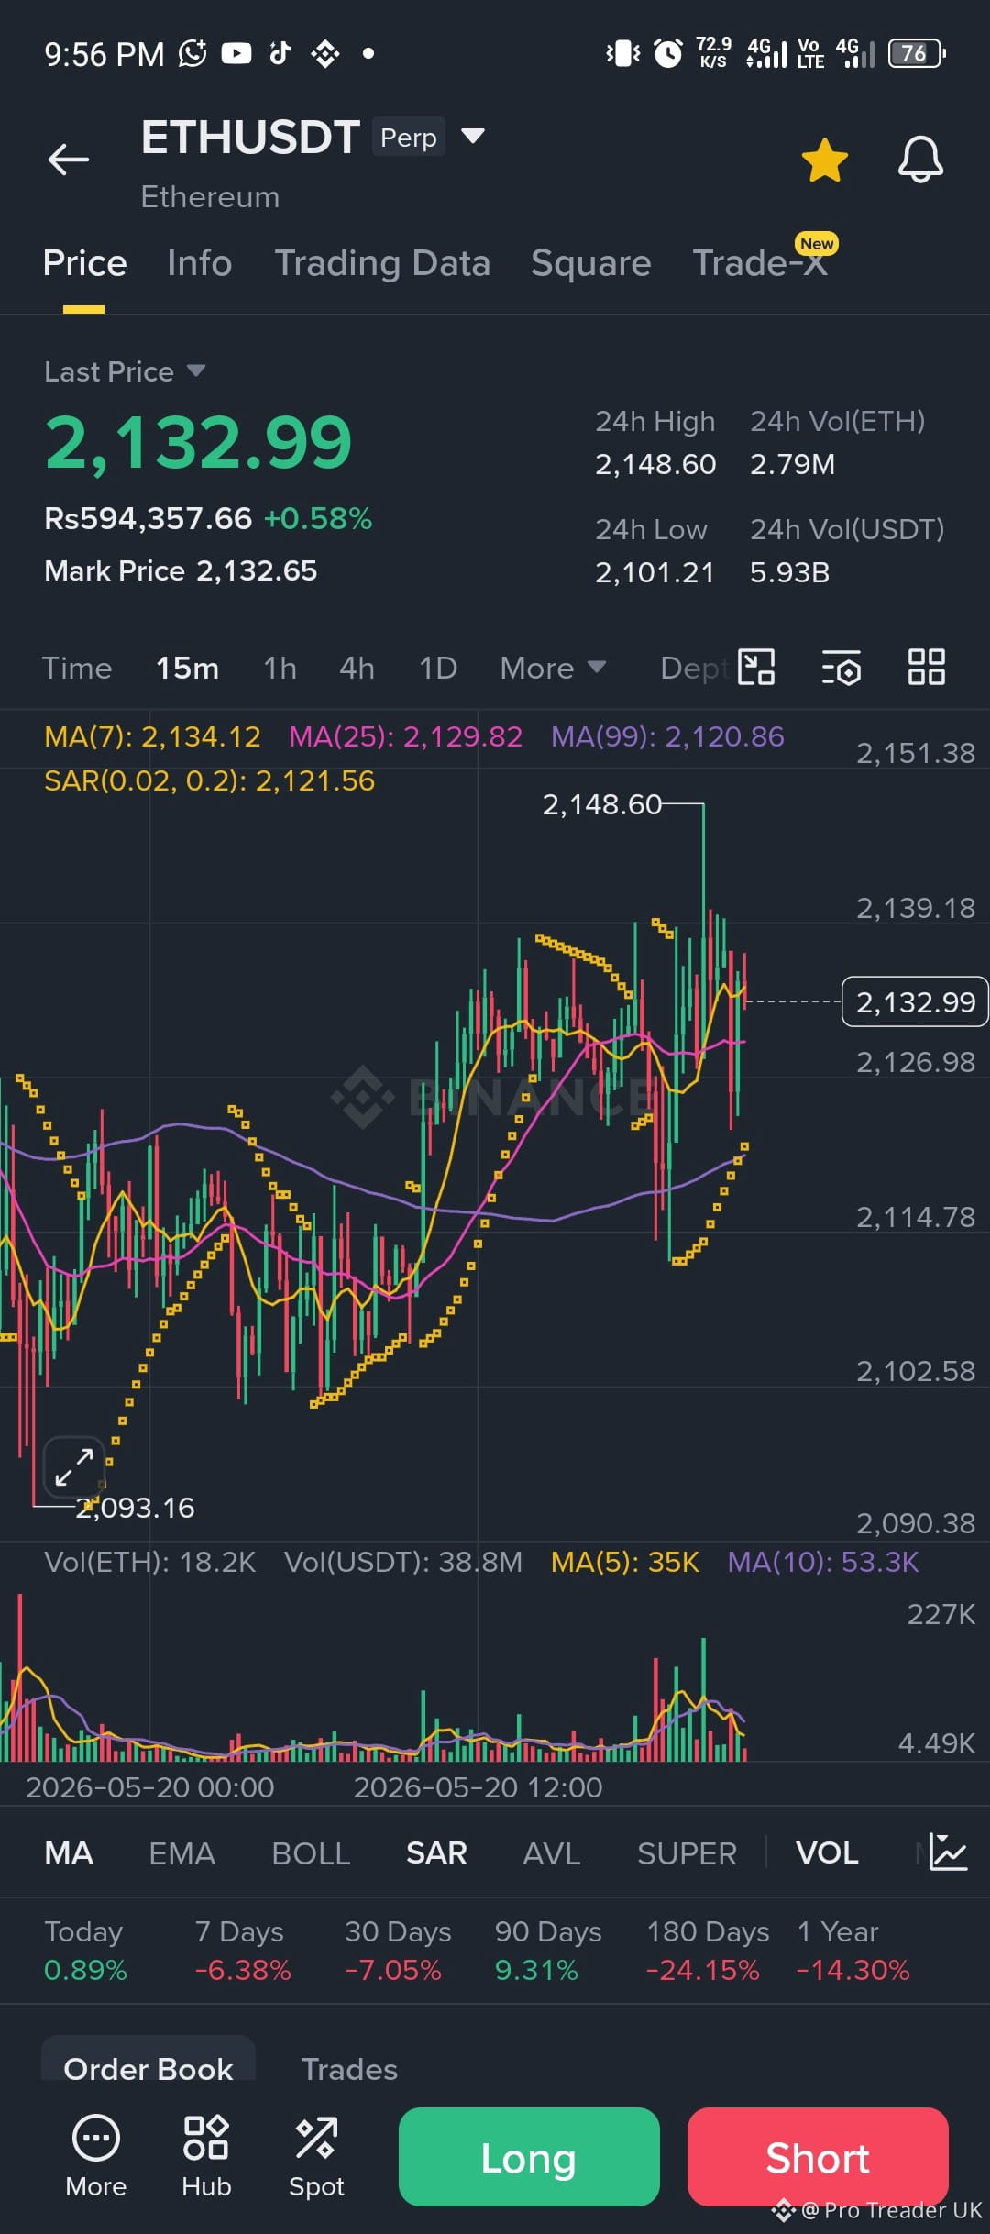
Task: Tap the MA(99) indicator legend value
Action: 667,736
